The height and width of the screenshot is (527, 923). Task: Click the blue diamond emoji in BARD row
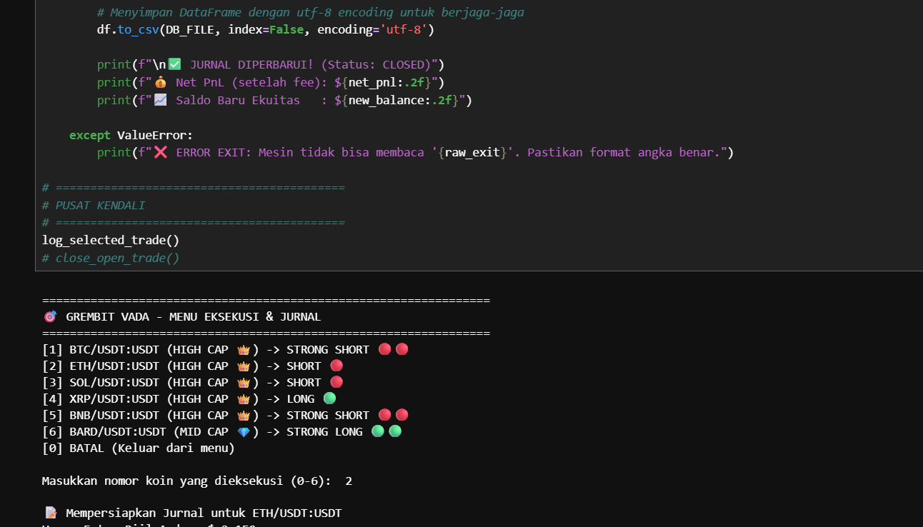243,432
